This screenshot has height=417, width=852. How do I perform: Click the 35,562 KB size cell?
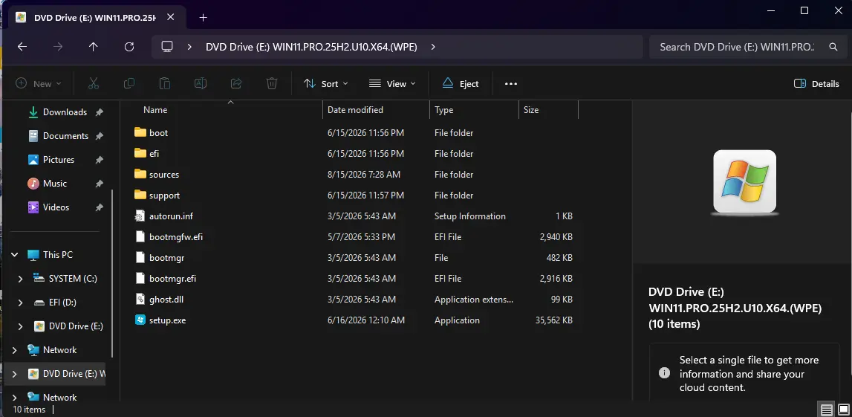(x=553, y=320)
